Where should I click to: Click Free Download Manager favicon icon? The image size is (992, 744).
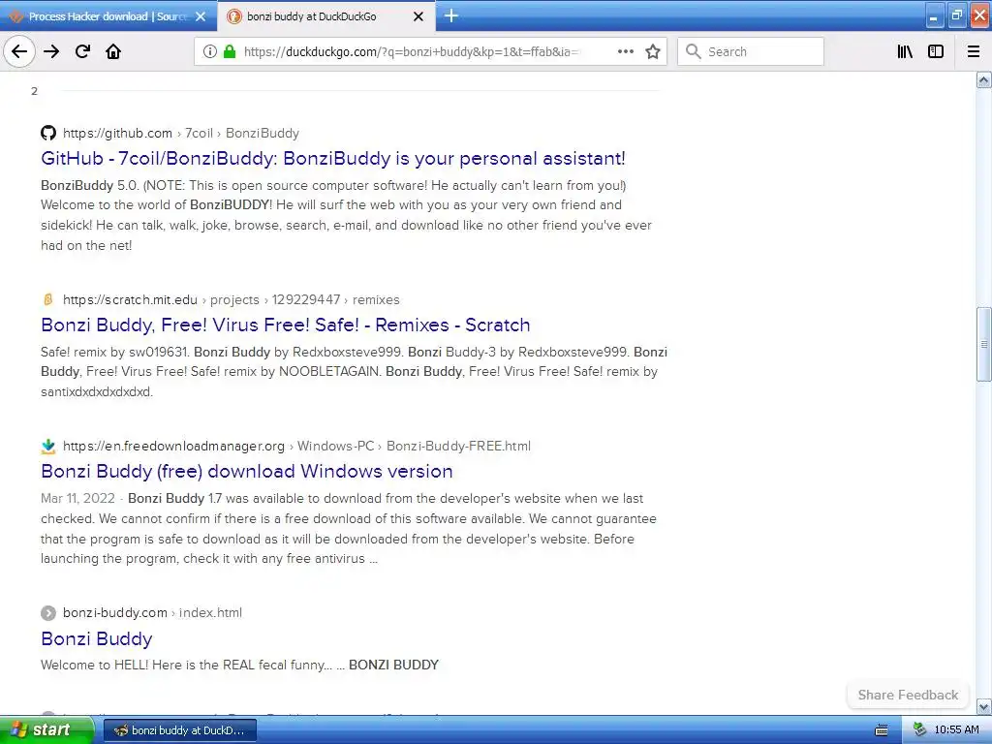(x=48, y=446)
